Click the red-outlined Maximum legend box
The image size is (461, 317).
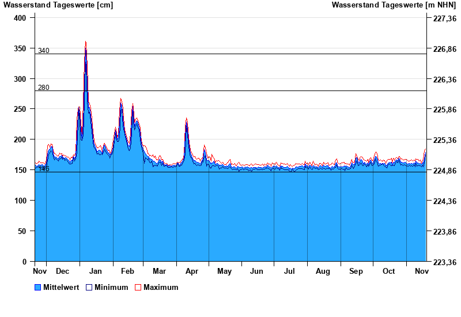pos(138,287)
